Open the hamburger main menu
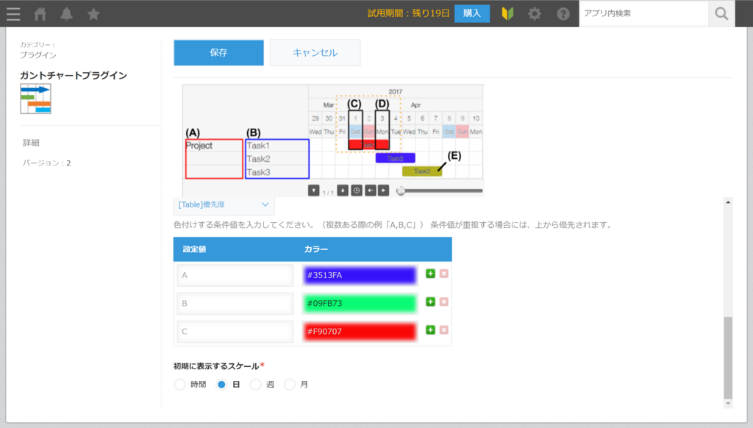This screenshot has width=753, height=428. pos(13,14)
